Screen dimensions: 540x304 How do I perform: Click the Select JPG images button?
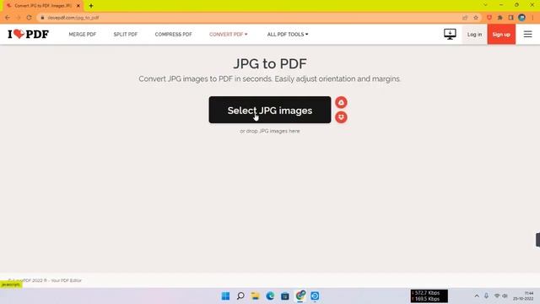(x=270, y=110)
